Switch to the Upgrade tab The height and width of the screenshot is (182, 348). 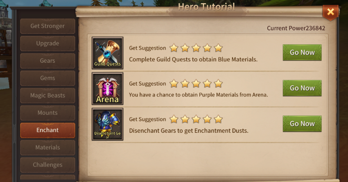[47, 43]
